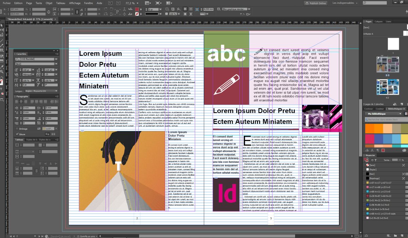
Task: Click the fx effects icon in control bar
Action: click(179, 9)
